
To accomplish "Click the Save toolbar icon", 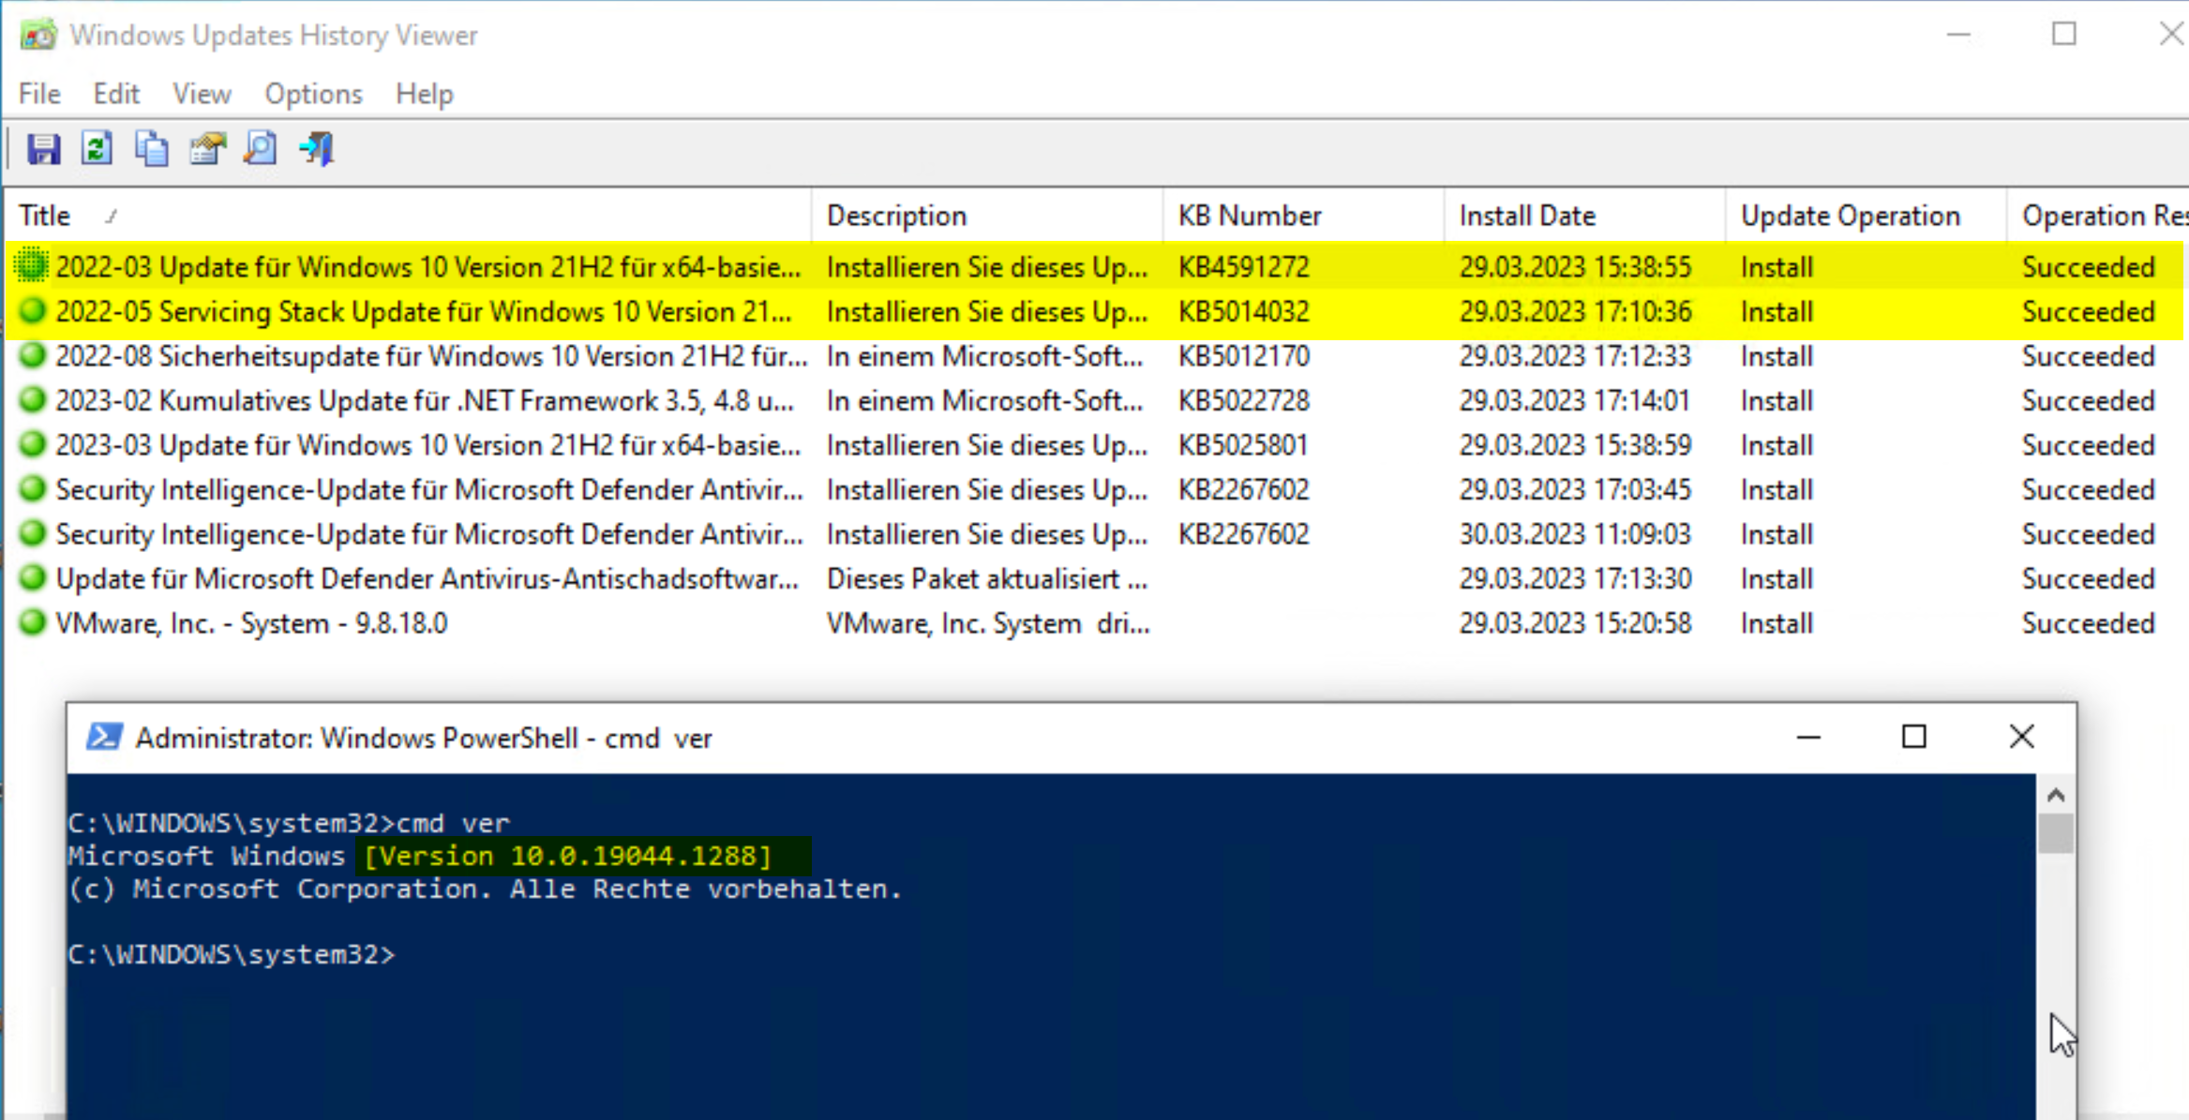I will (x=43, y=149).
